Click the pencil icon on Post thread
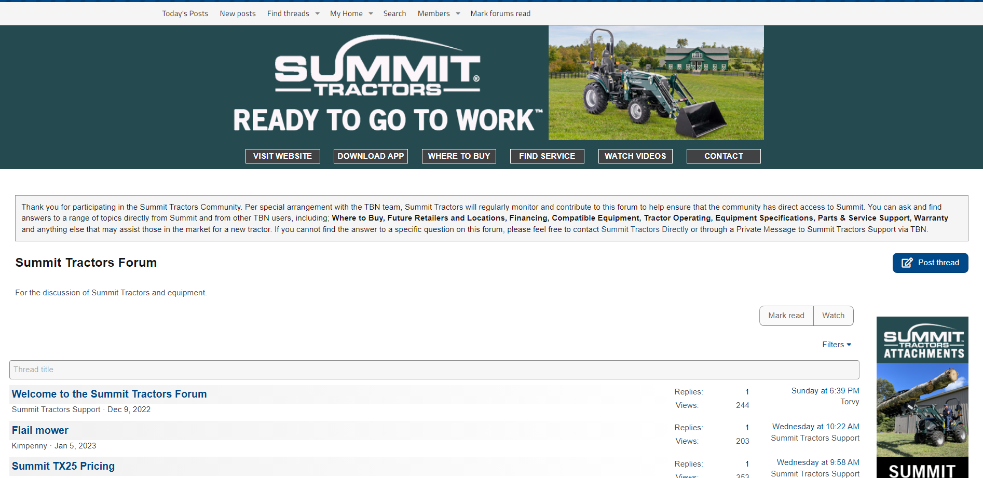The width and height of the screenshot is (983, 478). pyautogui.click(x=907, y=263)
